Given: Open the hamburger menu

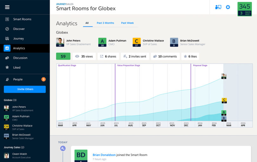Looking at the screenshot, I should point(7,7).
